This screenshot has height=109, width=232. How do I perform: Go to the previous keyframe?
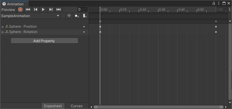(36, 9)
